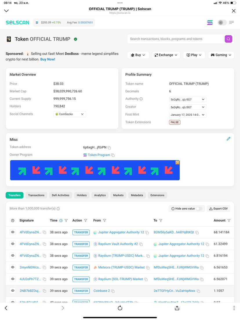Switch to the Markets tab
Screen dimensions: 240x320
pyautogui.click(x=118, y=195)
